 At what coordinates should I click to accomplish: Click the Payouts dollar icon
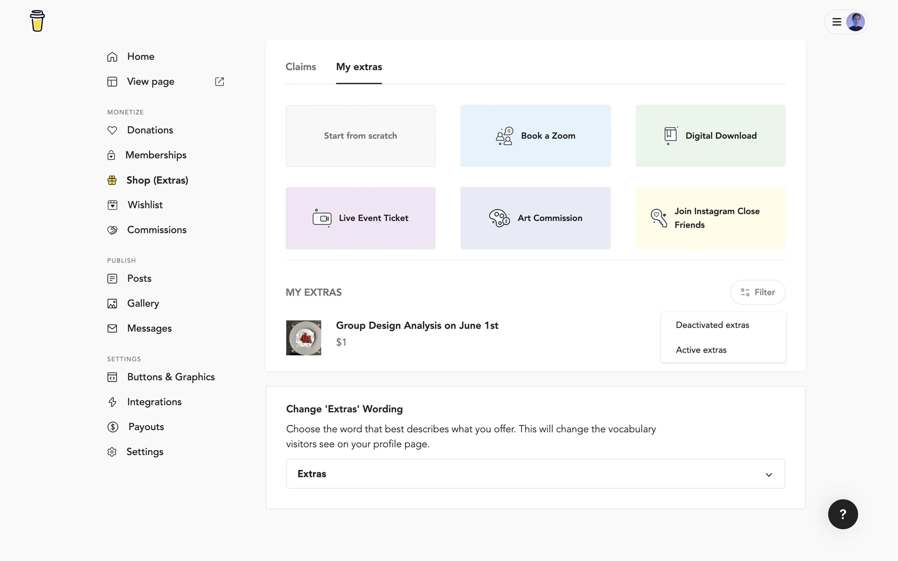(x=113, y=427)
